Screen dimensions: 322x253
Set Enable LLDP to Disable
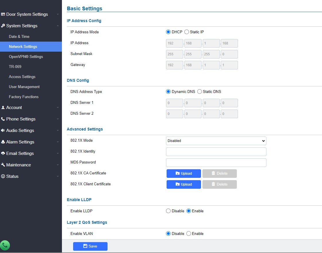(168, 211)
